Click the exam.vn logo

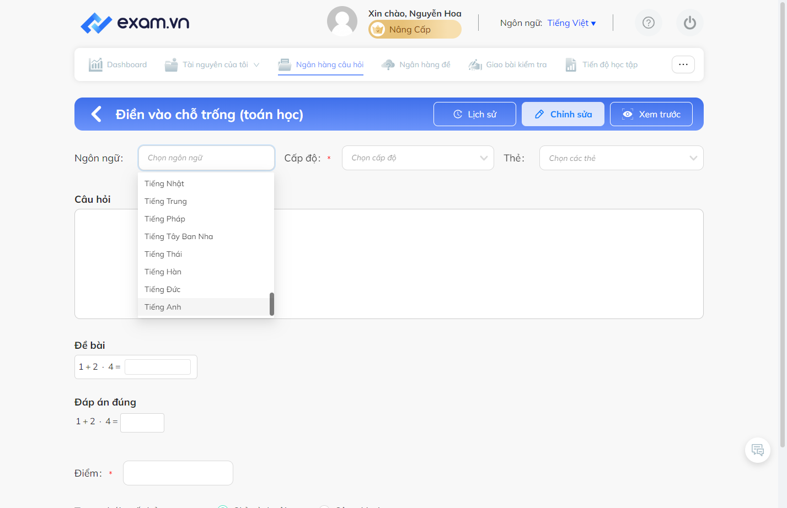pyautogui.click(x=135, y=23)
